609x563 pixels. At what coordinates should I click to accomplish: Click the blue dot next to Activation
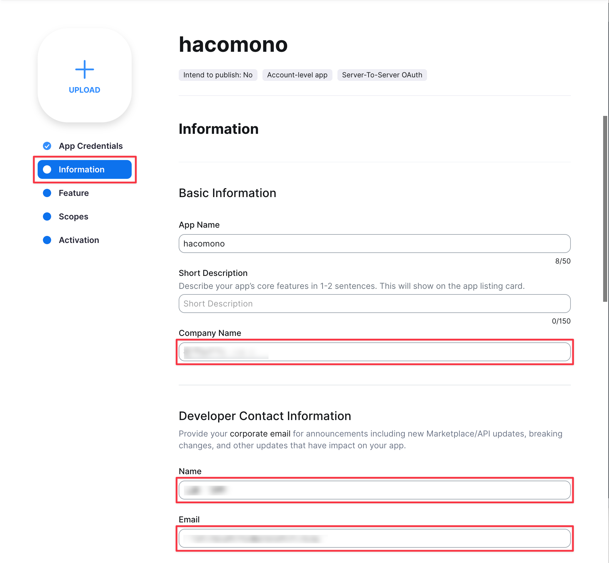tap(47, 240)
